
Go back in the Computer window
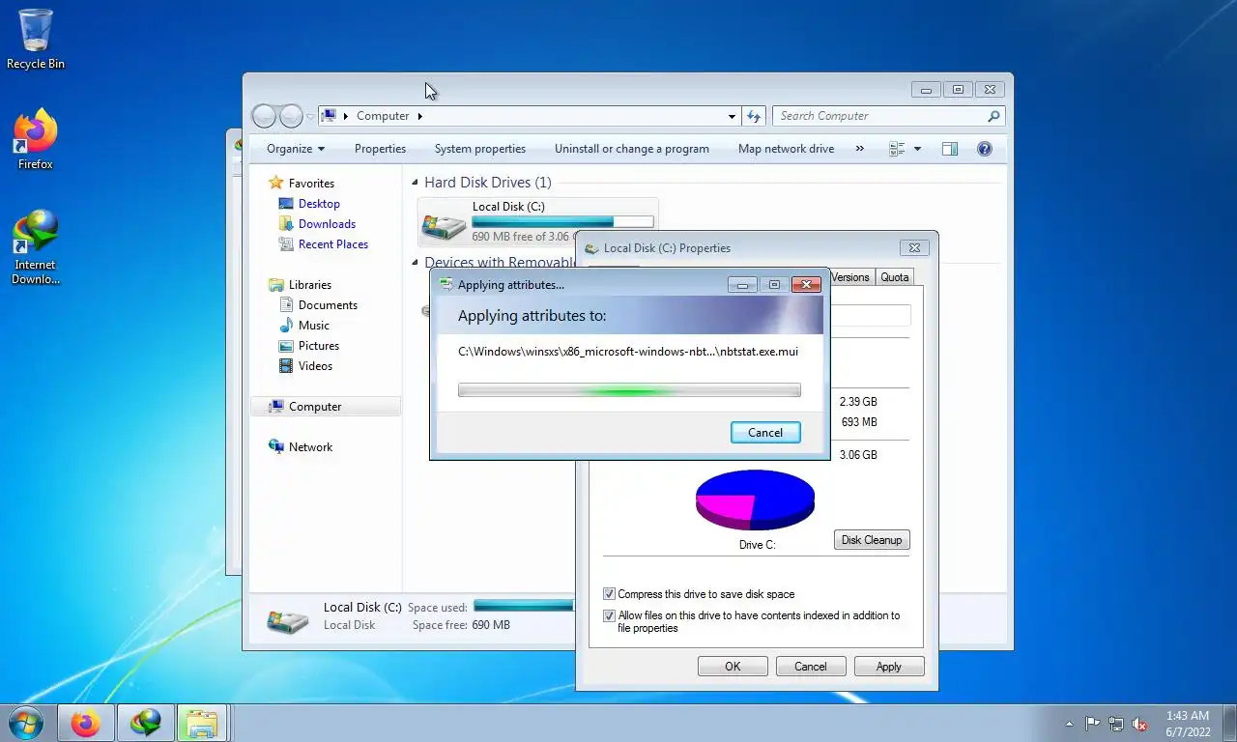264,116
